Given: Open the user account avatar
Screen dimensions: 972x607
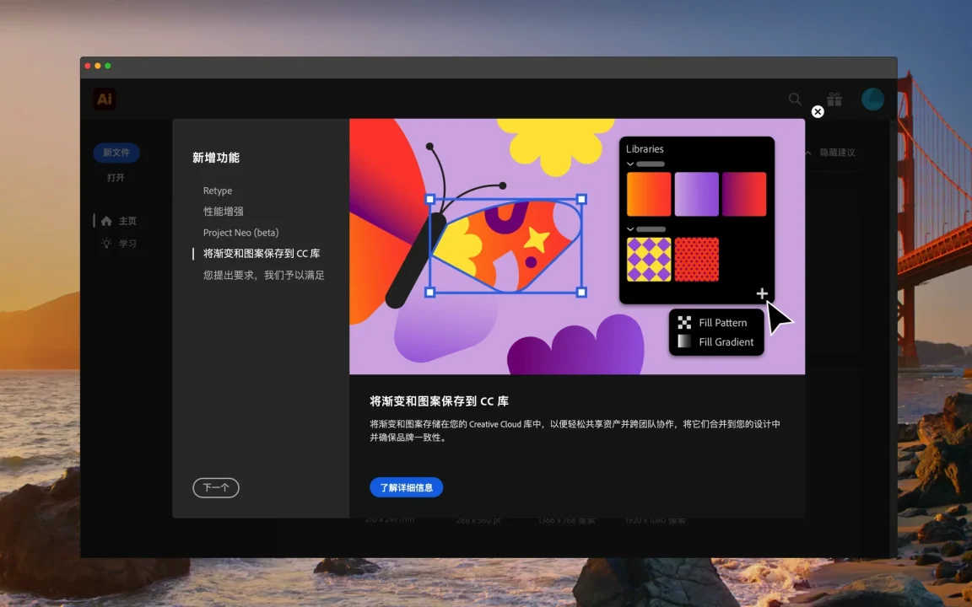Looking at the screenshot, I should click(872, 99).
